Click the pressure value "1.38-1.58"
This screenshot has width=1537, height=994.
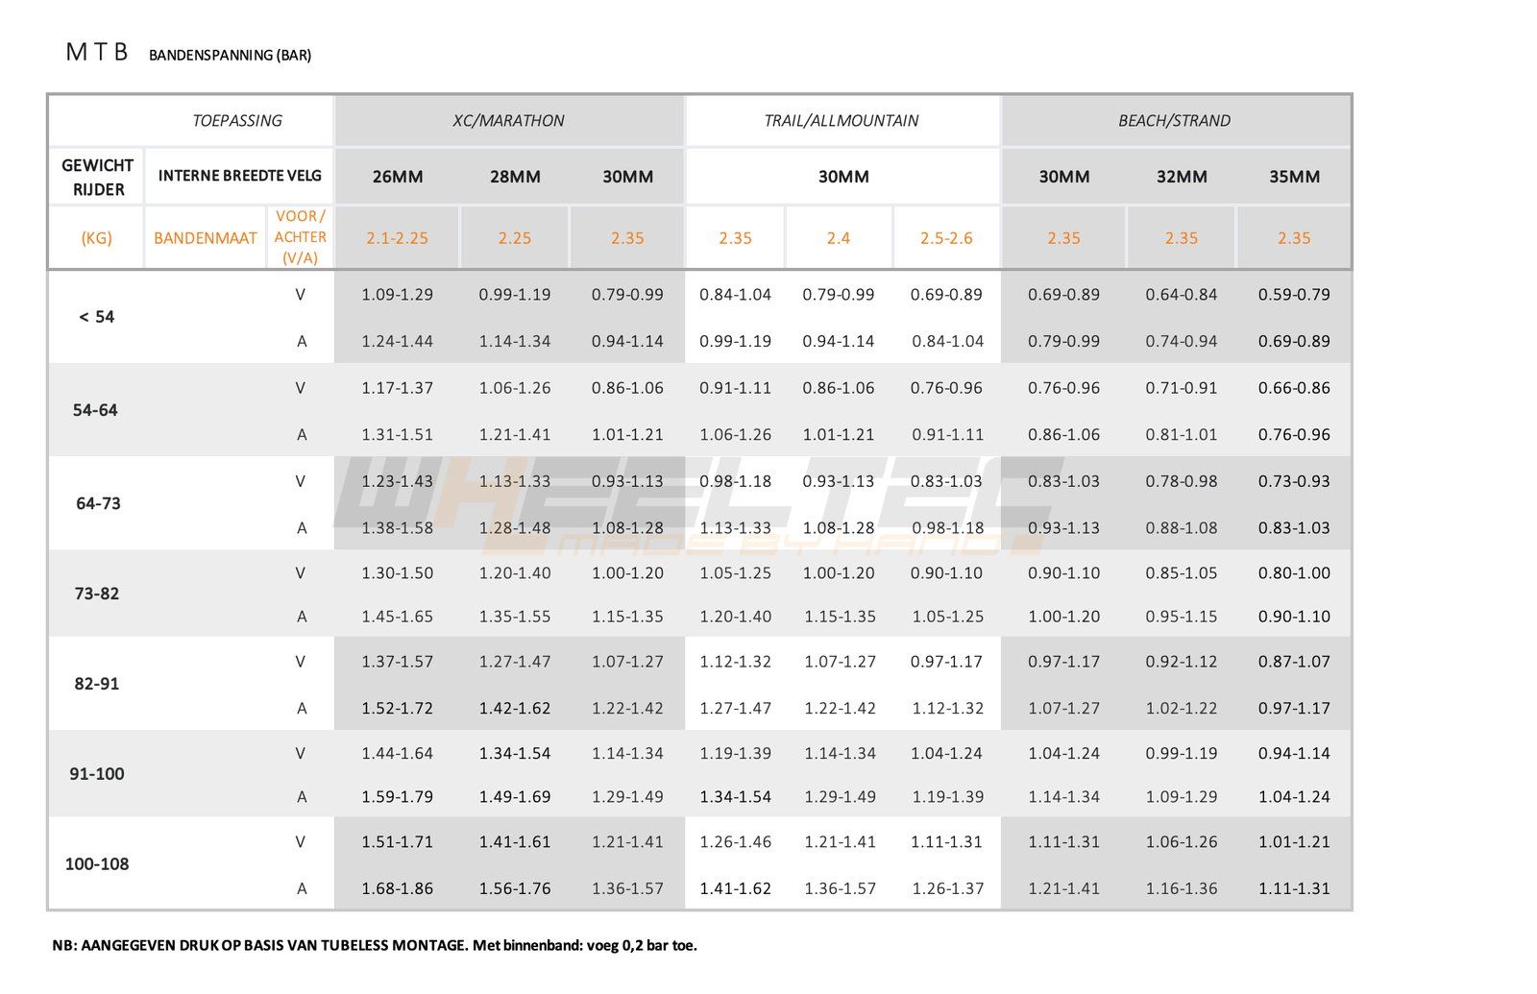point(398,527)
